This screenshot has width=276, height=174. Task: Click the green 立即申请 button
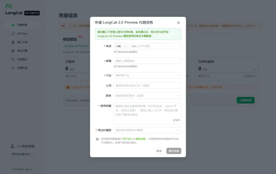(x=246, y=100)
